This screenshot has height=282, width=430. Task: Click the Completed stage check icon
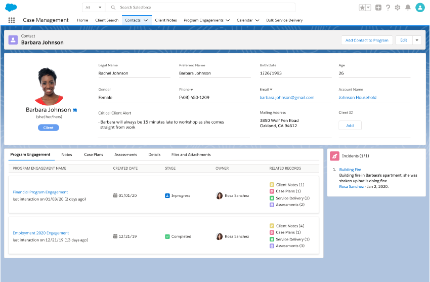click(167, 236)
